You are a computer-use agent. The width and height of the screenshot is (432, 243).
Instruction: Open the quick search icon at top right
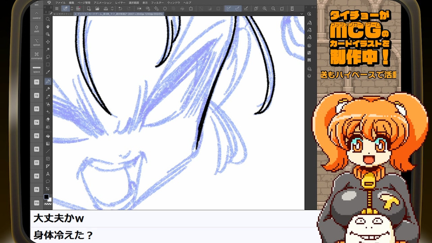pos(310,14)
